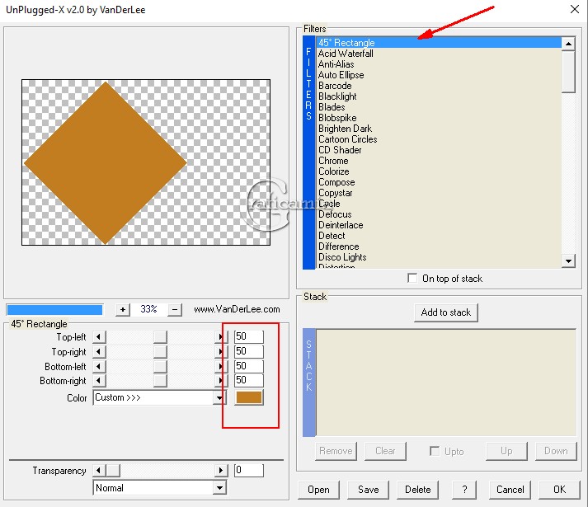Click the Filters list scrollbar thumb
The height and width of the screenshot is (507, 588).
(568, 72)
